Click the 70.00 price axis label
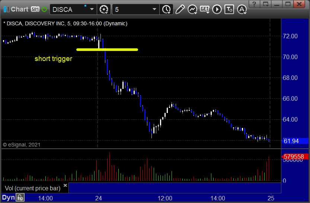 290,57
